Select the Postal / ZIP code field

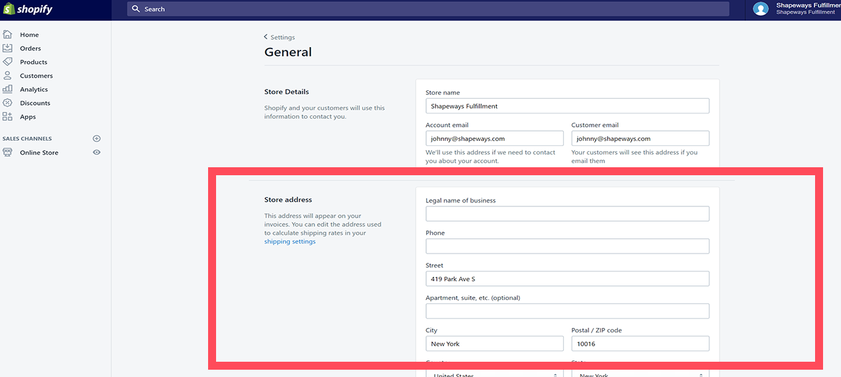click(640, 344)
